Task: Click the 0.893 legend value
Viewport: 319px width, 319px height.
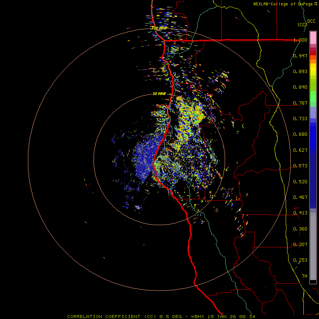Action: [300, 71]
